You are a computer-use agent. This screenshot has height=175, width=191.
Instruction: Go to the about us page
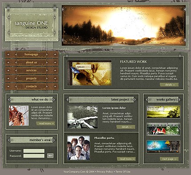point(32,62)
